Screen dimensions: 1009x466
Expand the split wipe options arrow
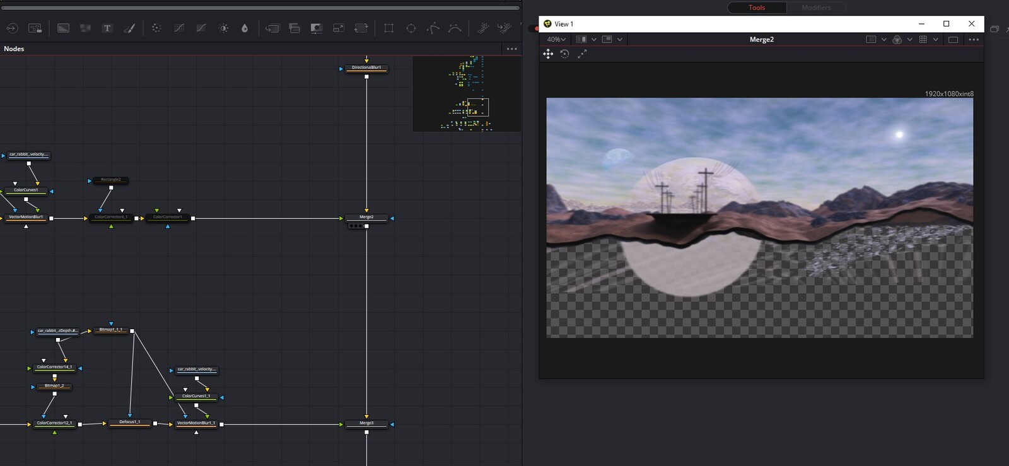click(x=594, y=39)
